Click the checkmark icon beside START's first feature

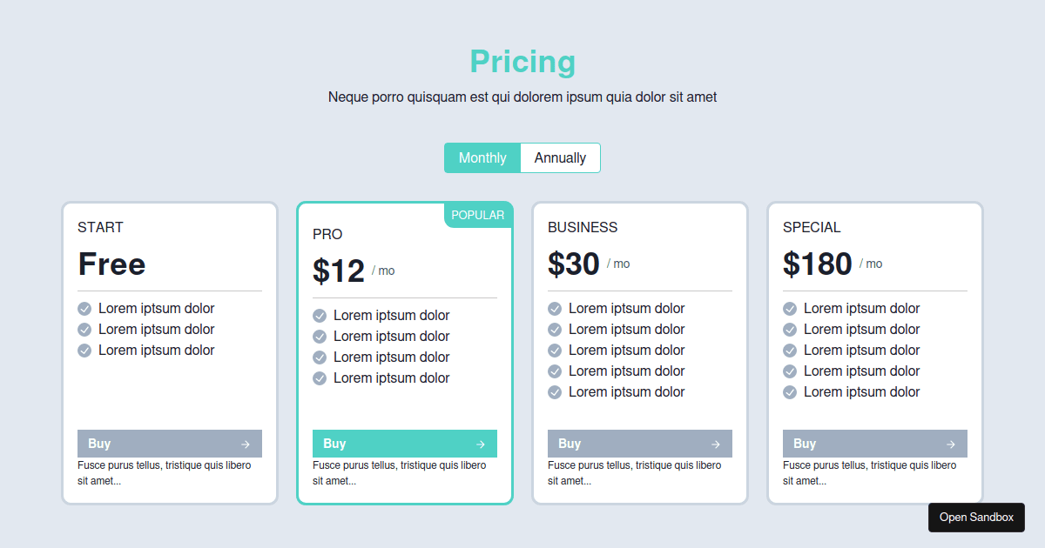(84, 308)
